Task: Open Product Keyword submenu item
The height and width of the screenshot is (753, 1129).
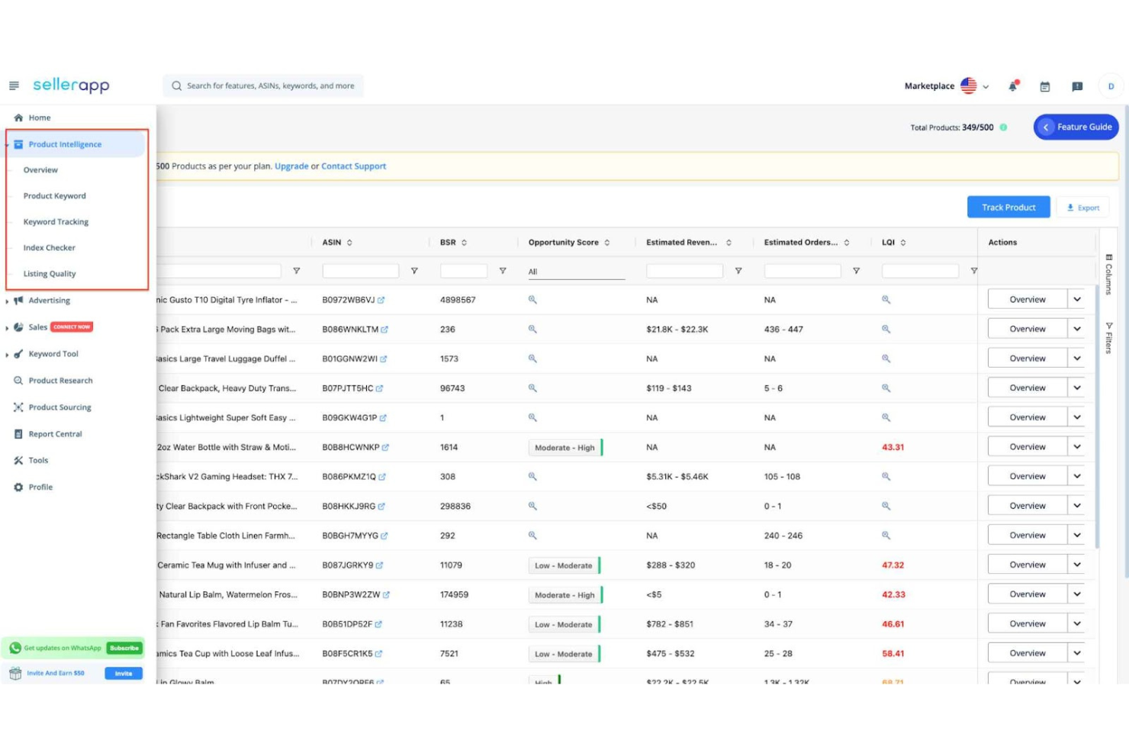Action: coord(55,196)
